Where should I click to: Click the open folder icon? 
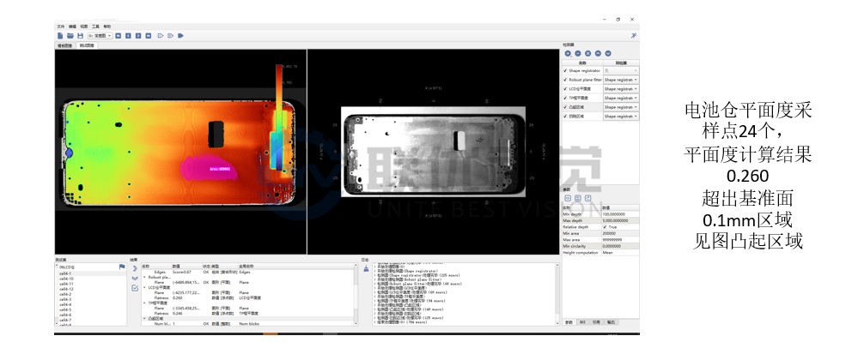(x=70, y=35)
